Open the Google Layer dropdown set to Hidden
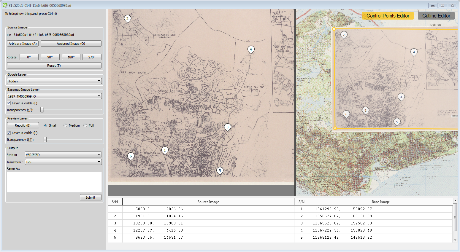 point(54,81)
